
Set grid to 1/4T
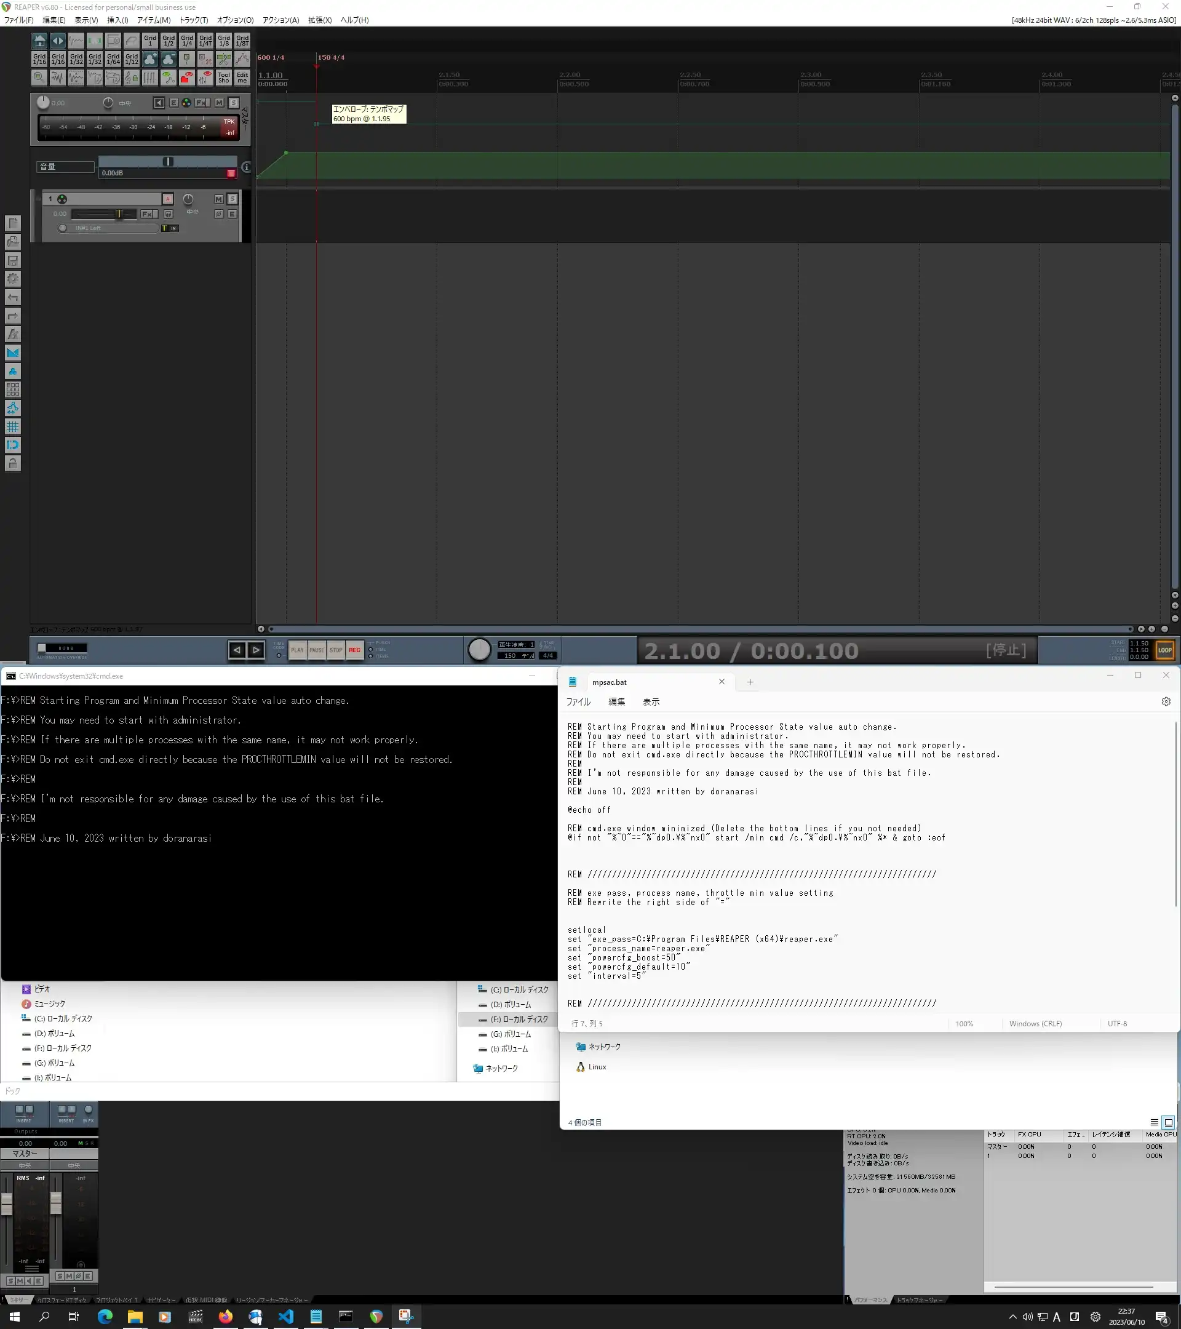point(205,41)
